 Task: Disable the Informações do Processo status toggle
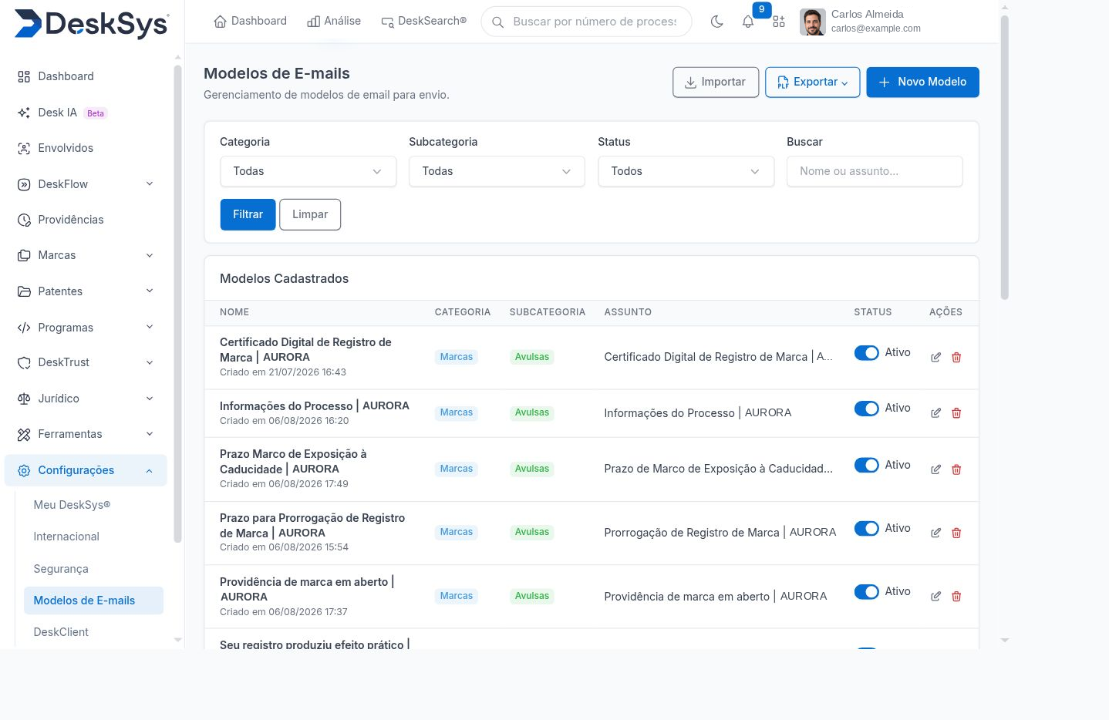[x=866, y=409]
